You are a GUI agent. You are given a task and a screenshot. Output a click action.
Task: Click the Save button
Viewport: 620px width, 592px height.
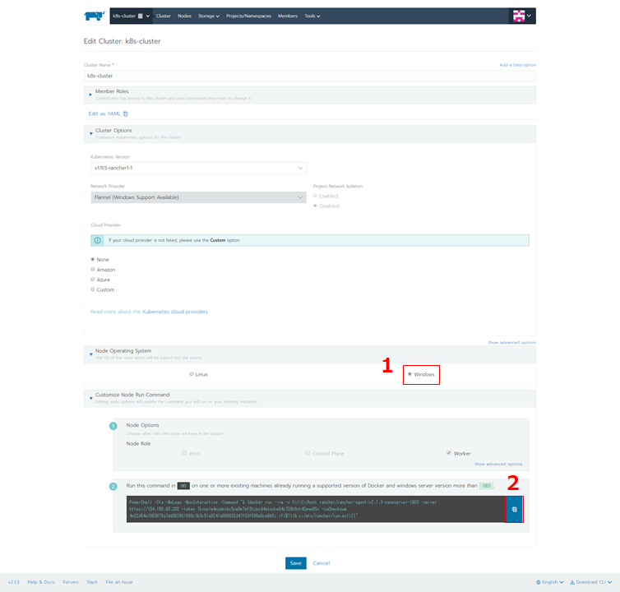click(x=296, y=563)
